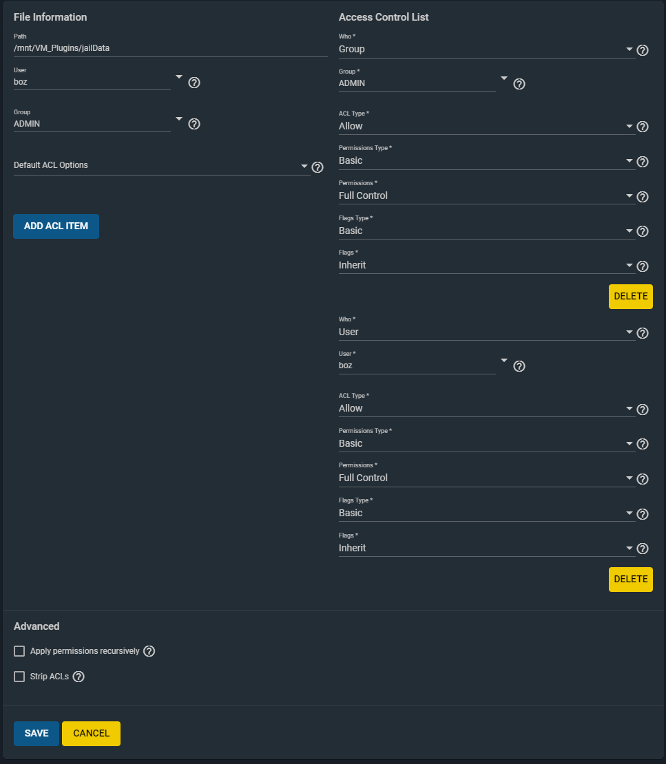666x764 pixels.
Task: Click help icon next to Apply permissions recursively
Action: coord(149,651)
